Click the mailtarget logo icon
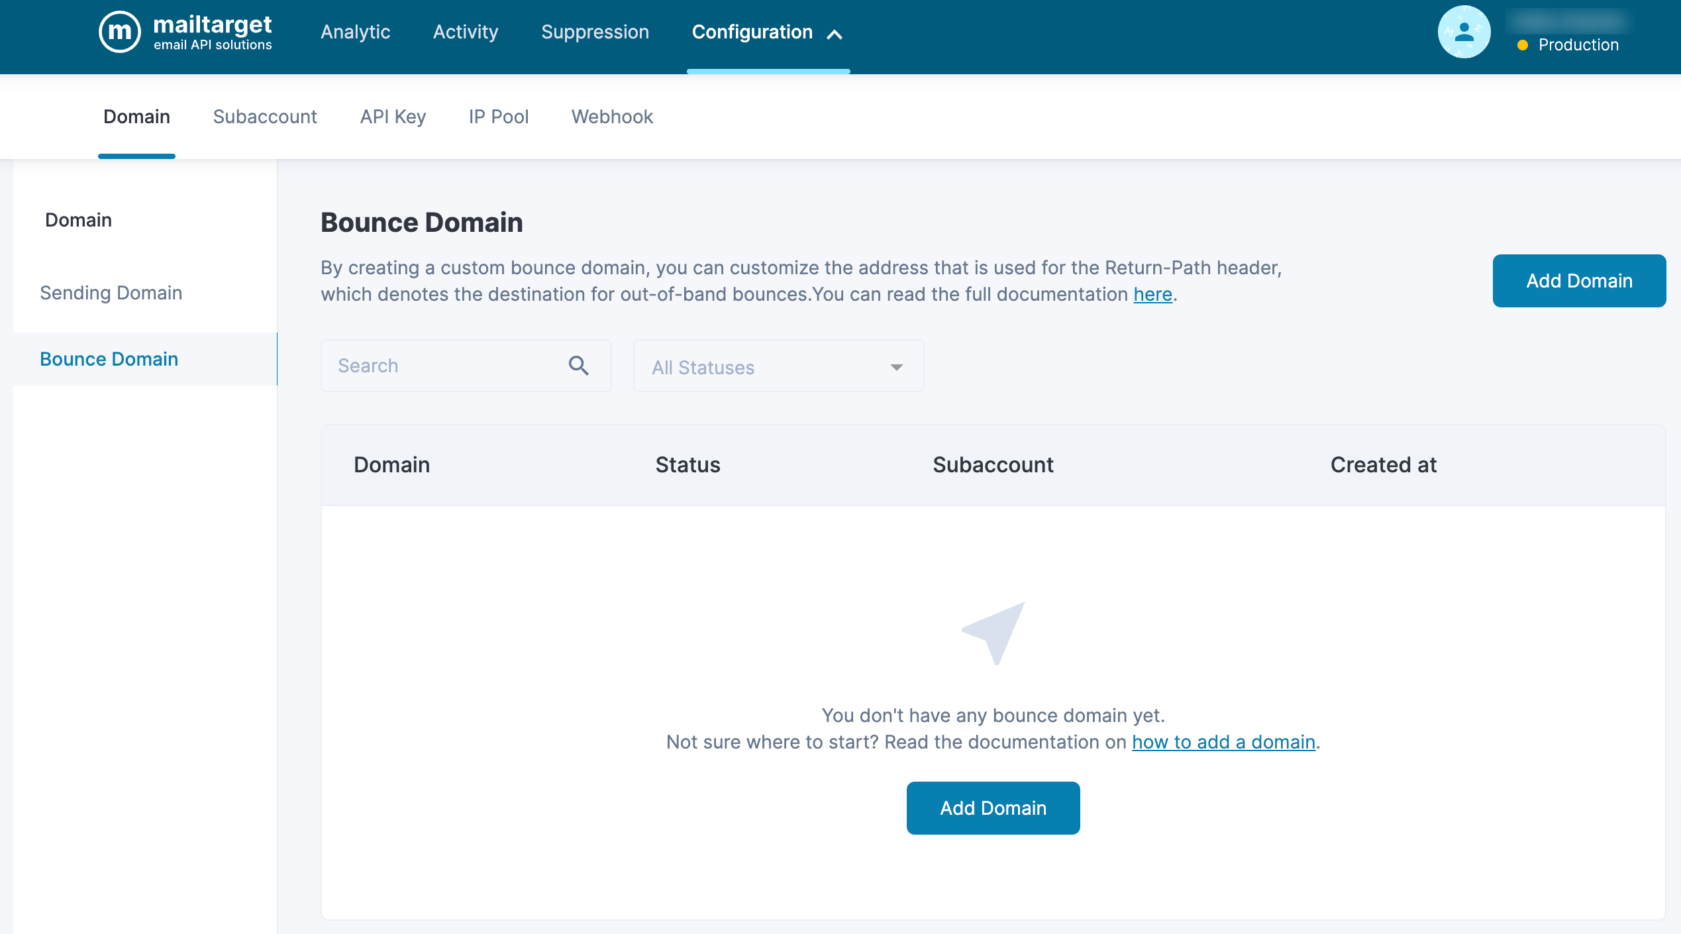This screenshot has width=1681, height=934. (120, 32)
